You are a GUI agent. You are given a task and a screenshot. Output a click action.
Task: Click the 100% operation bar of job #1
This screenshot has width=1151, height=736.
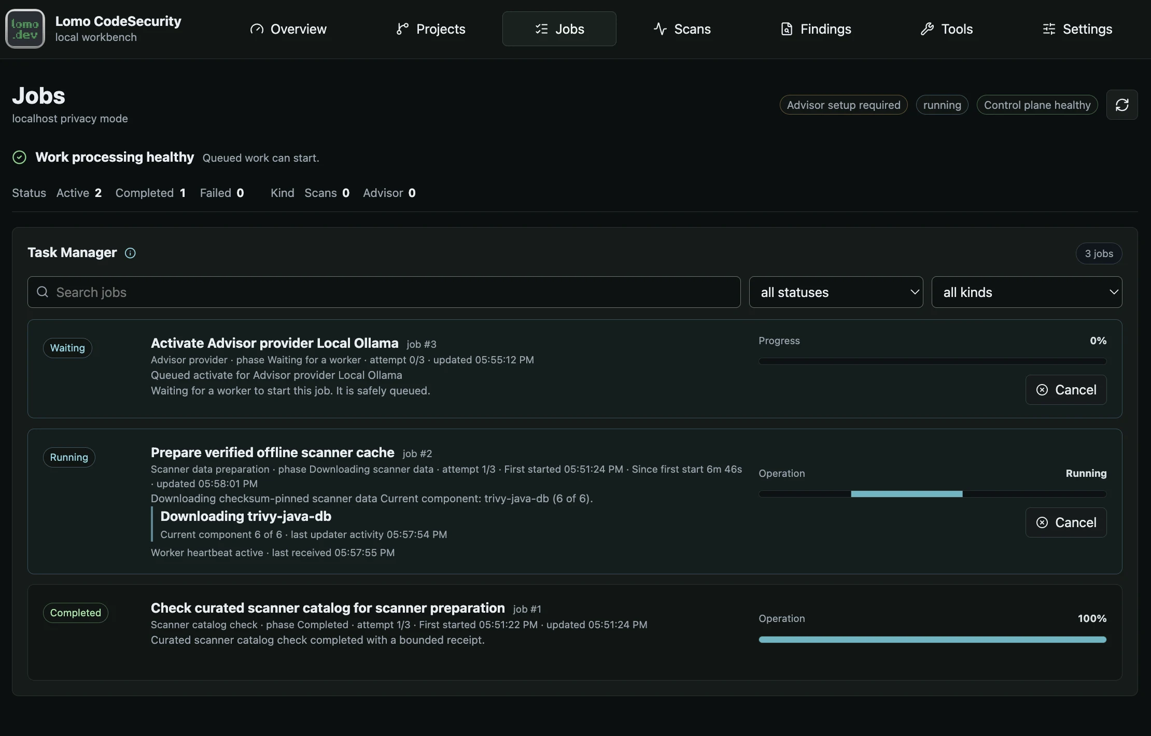pos(932,640)
